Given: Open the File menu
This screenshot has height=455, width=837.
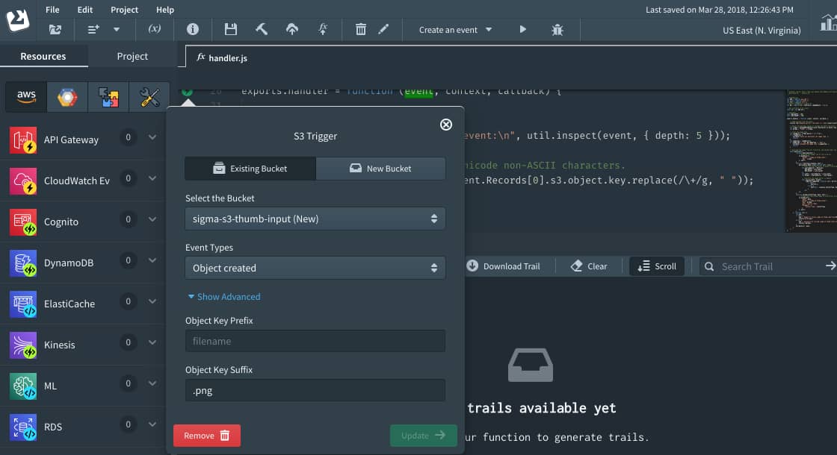Looking at the screenshot, I should coord(52,10).
